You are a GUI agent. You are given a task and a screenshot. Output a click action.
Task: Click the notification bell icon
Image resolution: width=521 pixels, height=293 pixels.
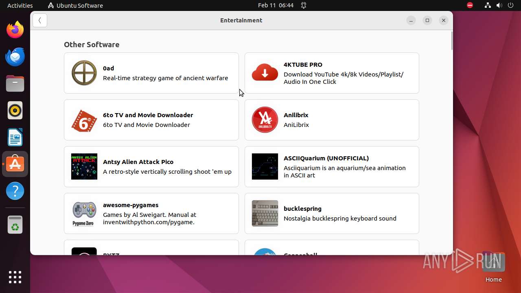(304, 5)
